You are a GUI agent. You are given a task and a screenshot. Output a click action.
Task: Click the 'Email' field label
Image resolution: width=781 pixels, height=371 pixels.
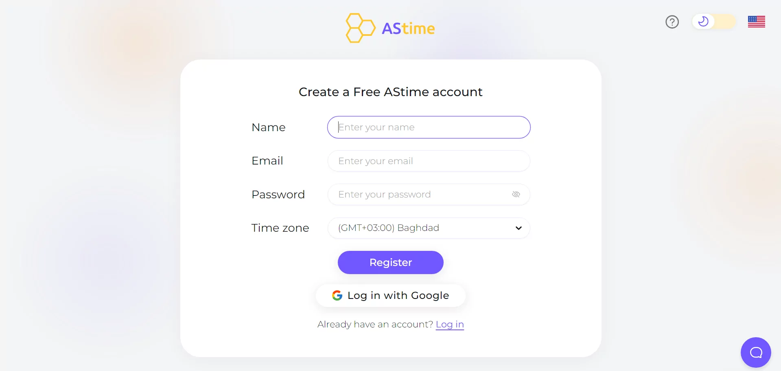pyautogui.click(x=267, y=161)
